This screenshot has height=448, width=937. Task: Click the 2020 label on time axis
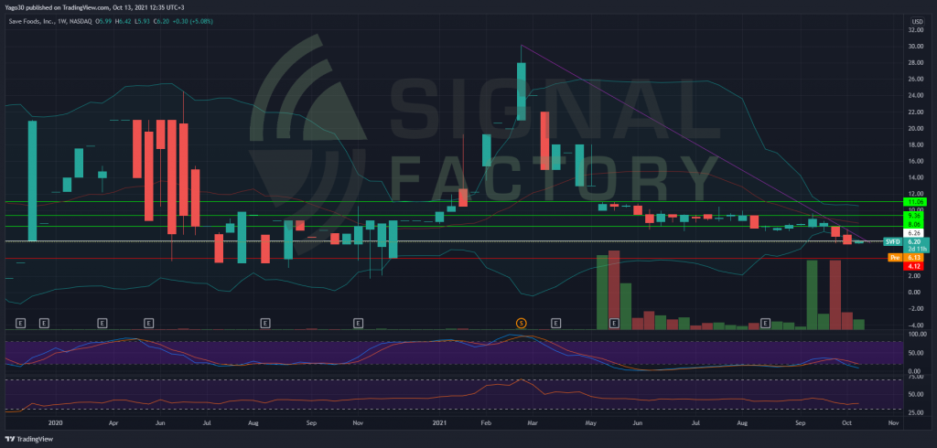(55, 422)
